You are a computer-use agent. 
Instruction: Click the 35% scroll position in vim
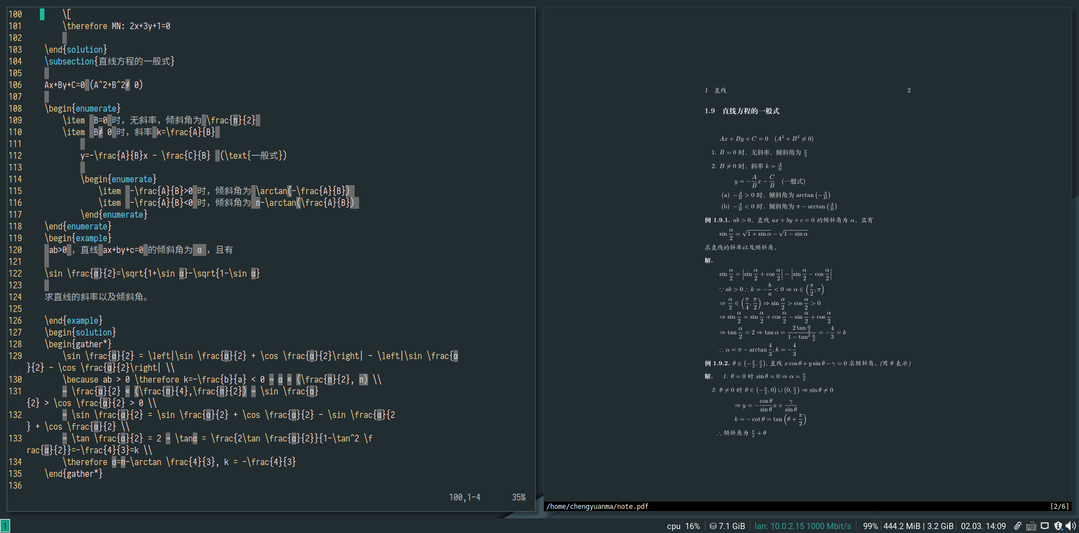[519, 497]
